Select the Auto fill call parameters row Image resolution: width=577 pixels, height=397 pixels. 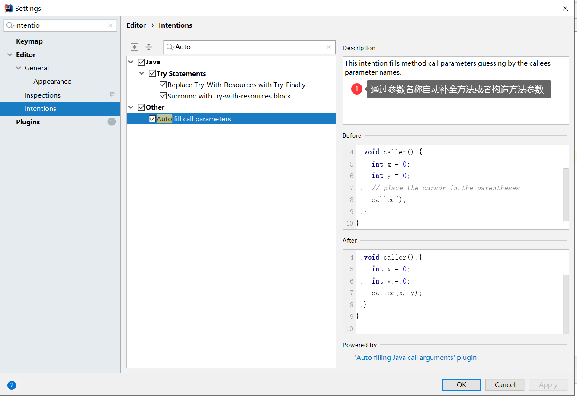(231, 119)
